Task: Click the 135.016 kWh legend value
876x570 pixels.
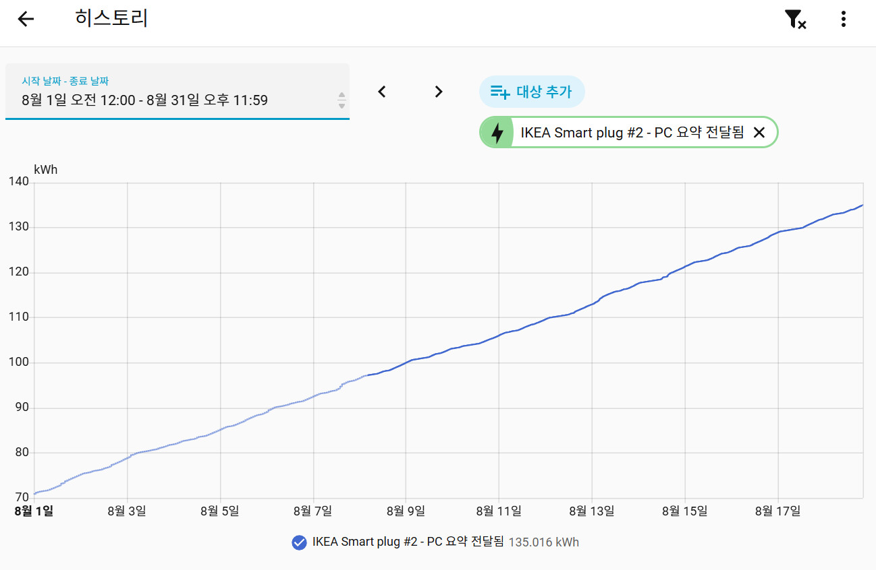Action: click(544, 542)
